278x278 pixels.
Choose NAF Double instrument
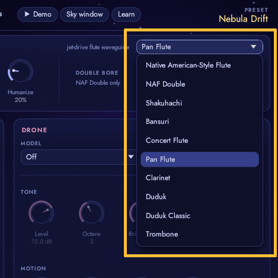click(200, 84)
